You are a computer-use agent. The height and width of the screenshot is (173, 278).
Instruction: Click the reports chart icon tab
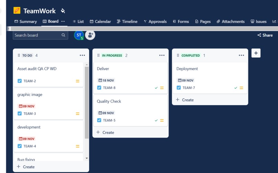pos(274,21)
